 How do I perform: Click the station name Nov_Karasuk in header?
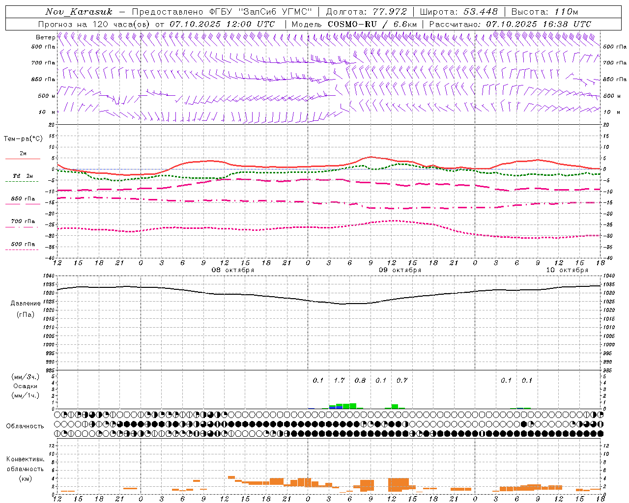tap(79, 12)
